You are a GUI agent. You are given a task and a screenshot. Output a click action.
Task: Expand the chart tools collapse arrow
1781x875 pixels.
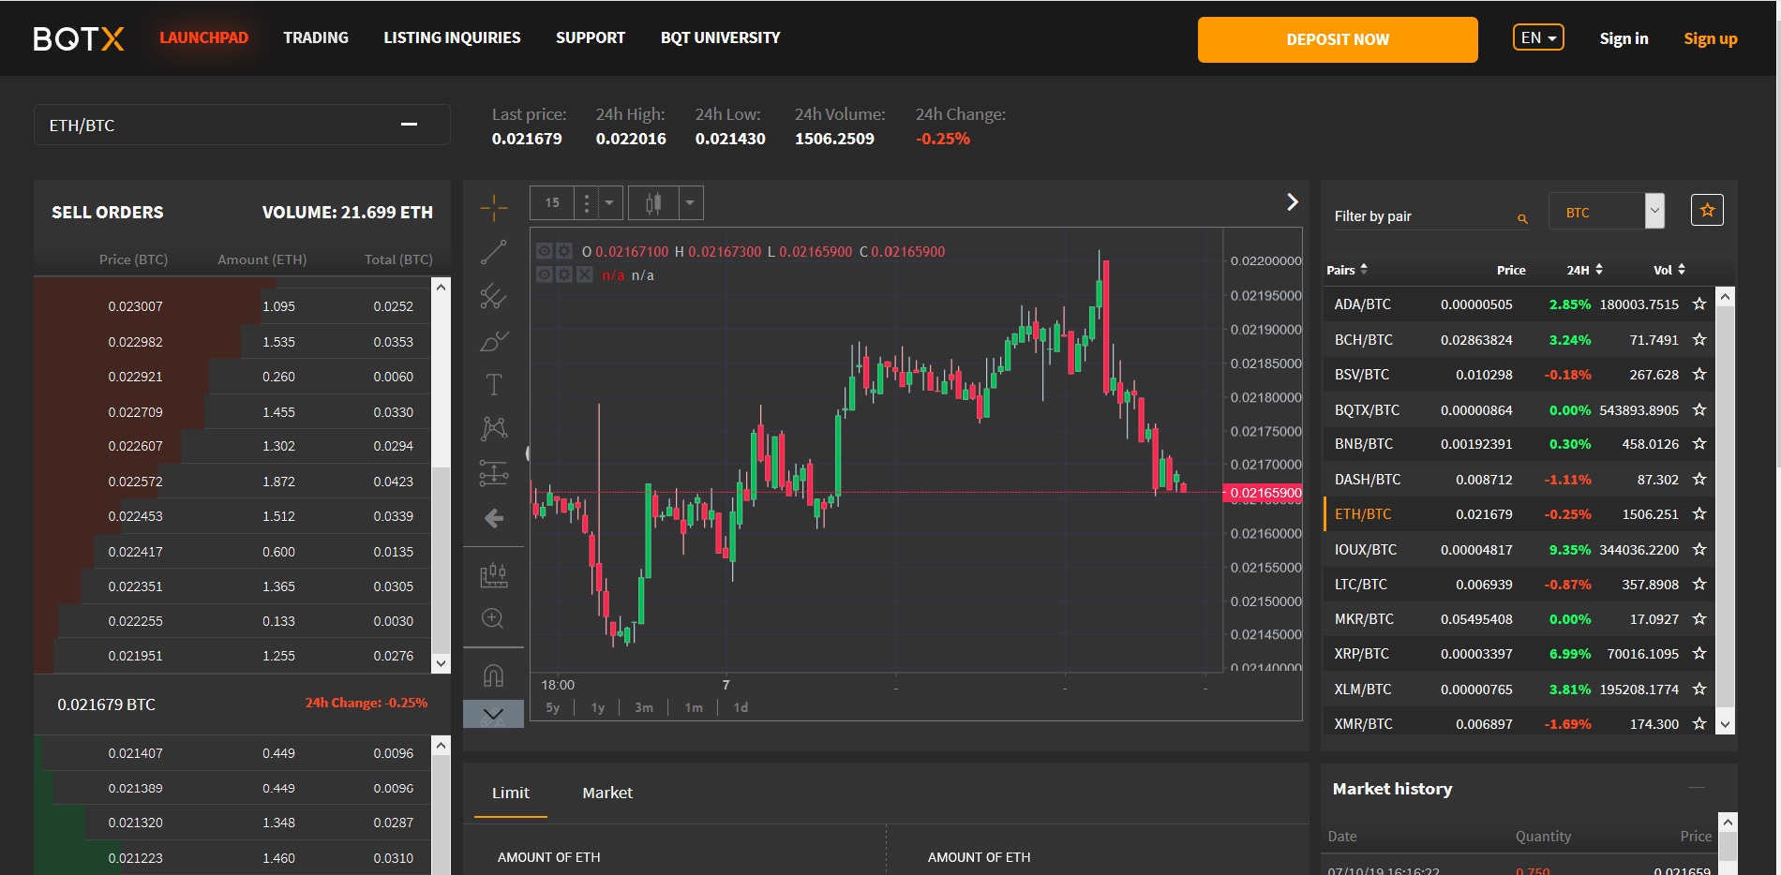click(493, 714)
